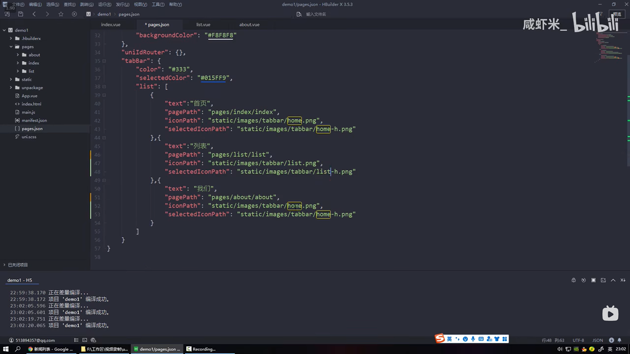Open the notifications bell in status bar
This screenshot has height=354, width=630.
point(619,340)
